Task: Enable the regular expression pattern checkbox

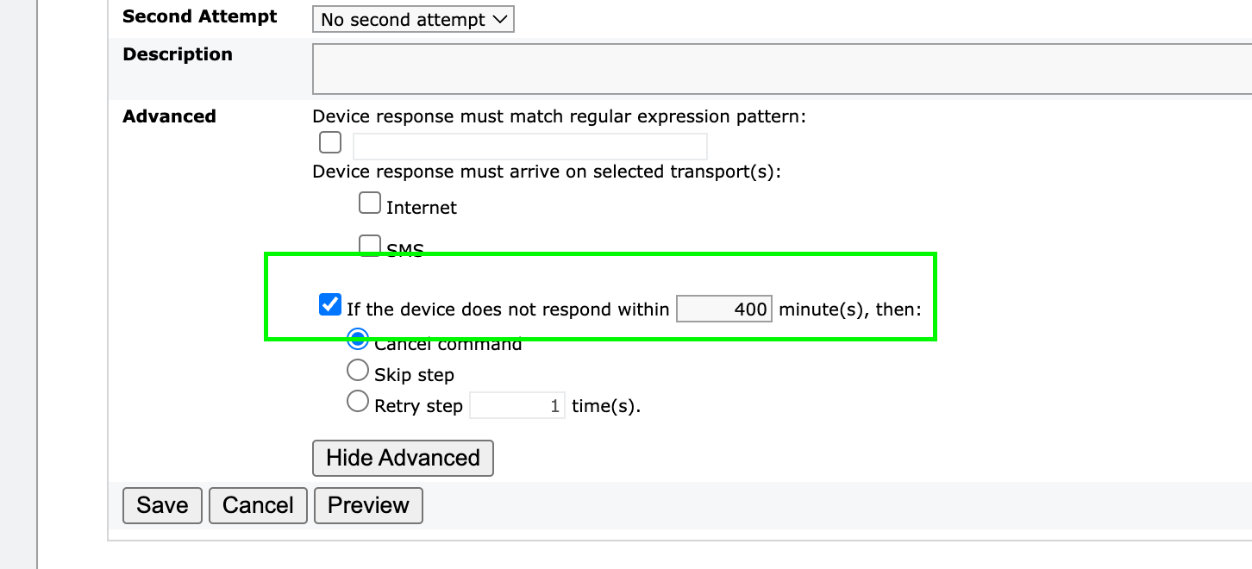Action: (329, 142)
